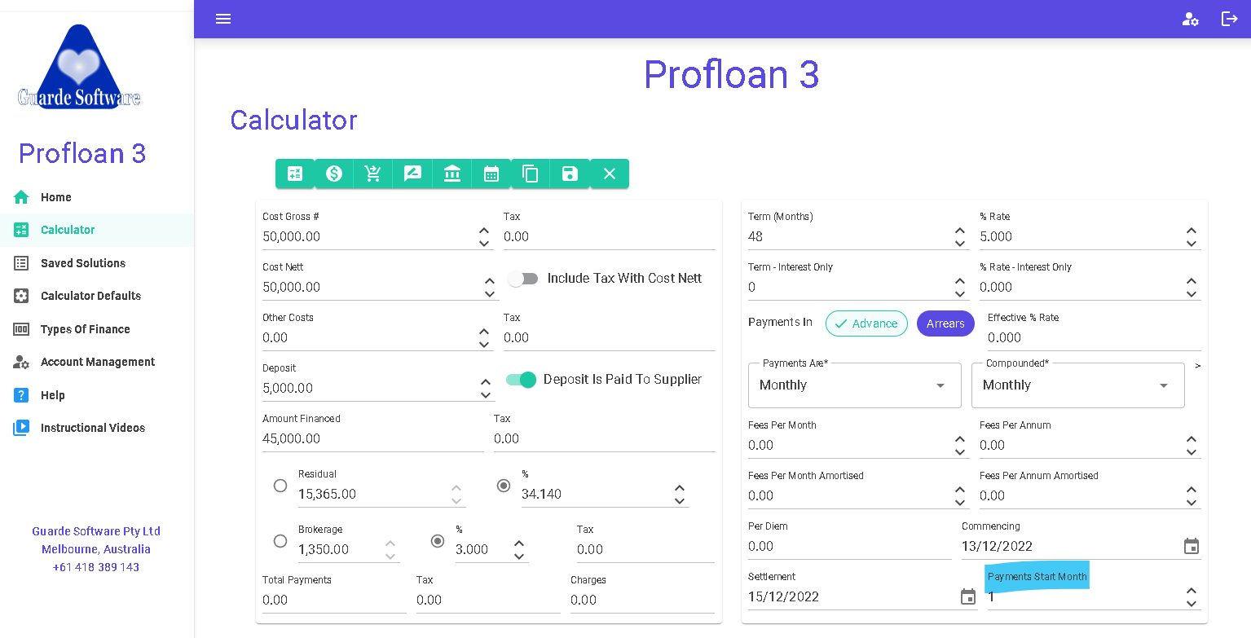This screenshot has width=1251, height=638.
Task: Click the bank building toolbar icon
Action: point(452,174)
